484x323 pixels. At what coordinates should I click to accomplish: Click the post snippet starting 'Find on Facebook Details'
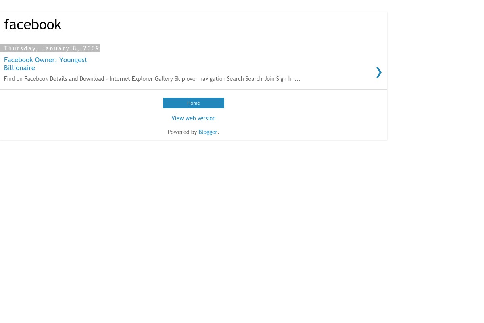click(x=152, y=79)
